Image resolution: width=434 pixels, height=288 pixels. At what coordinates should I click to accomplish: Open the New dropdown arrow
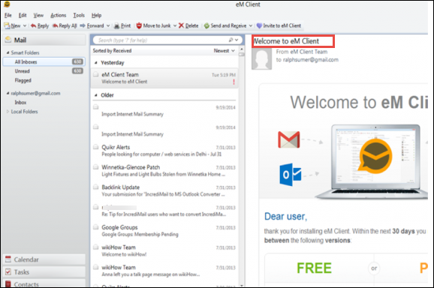click(25, 25)
